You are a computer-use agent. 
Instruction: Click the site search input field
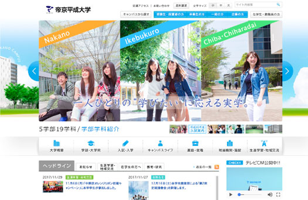[254, 5]
